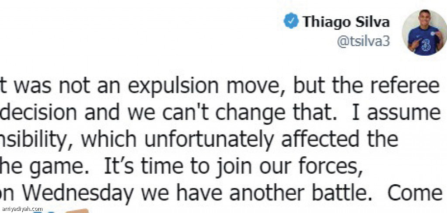Image resolution: width=447 pixels, height=213 pixels.
Task: Click the blue verified badge icon
Action: click(x=291, y=21)
